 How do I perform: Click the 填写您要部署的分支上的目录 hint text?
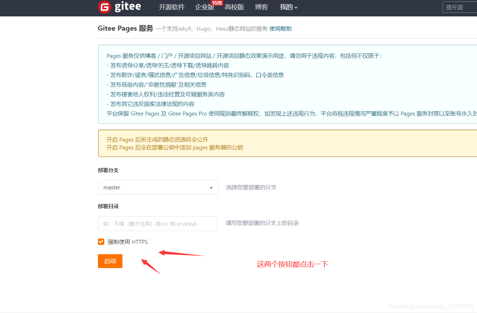tap(262, 223)
